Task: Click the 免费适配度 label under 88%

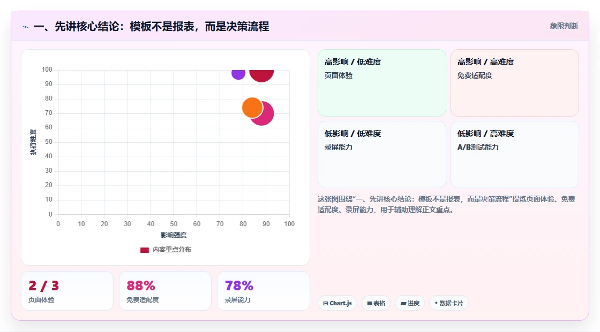Action: point(142,300)
